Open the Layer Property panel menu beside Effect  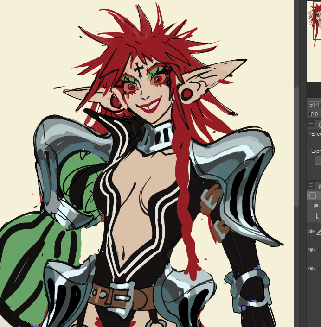311,124
